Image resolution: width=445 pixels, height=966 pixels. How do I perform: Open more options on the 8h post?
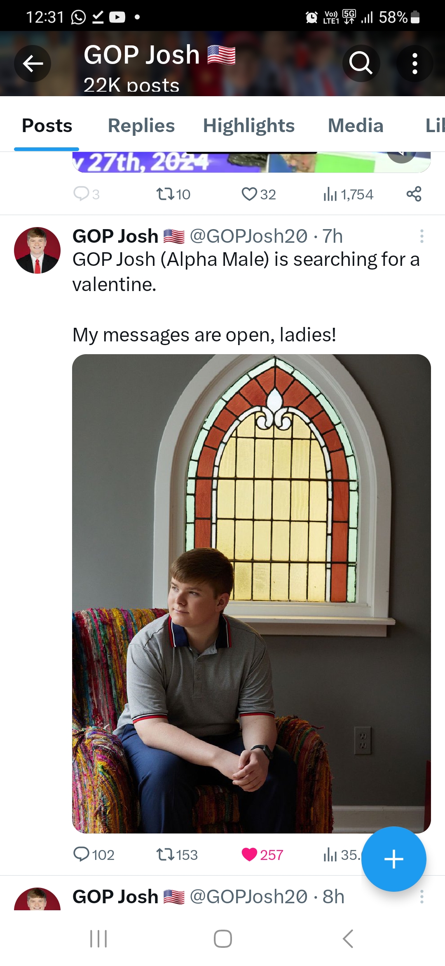(422, 897)
